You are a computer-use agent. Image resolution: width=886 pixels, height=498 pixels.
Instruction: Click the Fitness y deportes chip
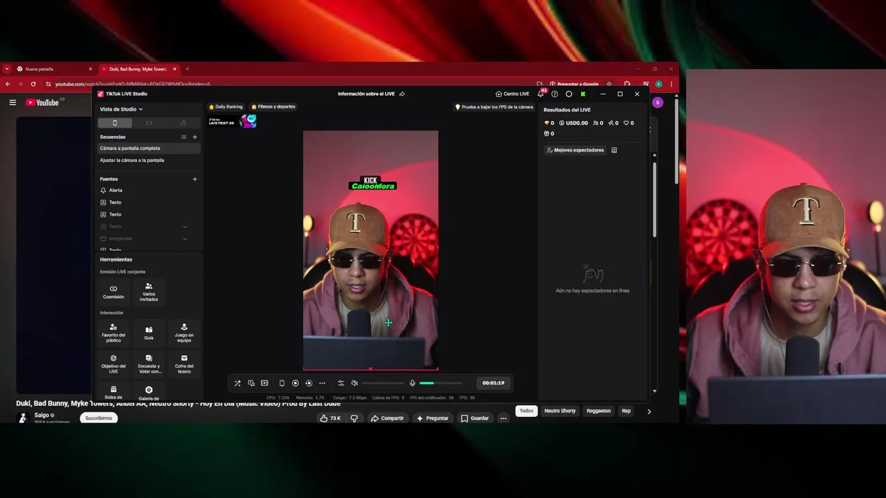pos(273,107)
